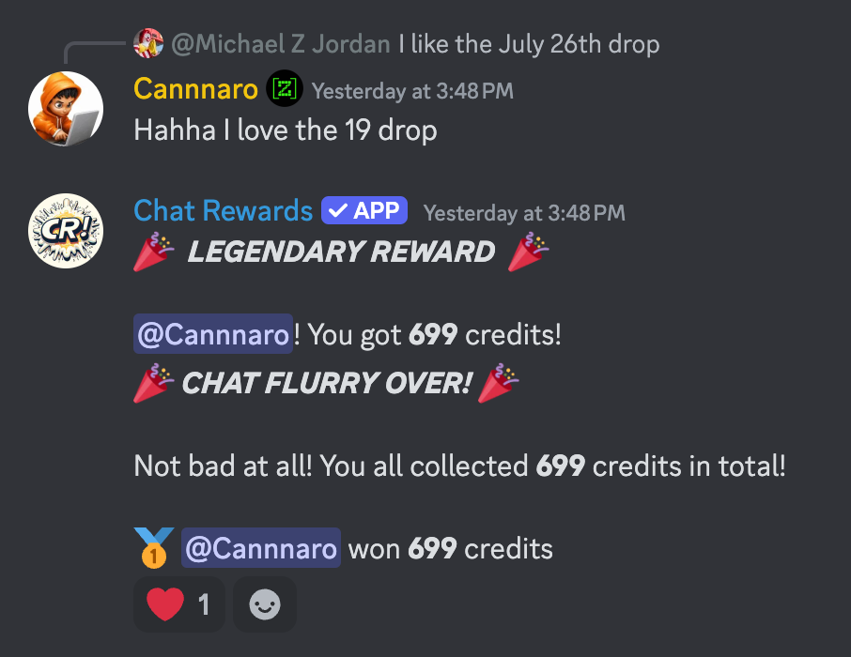Click the green Z badge beside Cannnaro
The width and height of the screenshot is (851, 657).
[x=285, y=88]
